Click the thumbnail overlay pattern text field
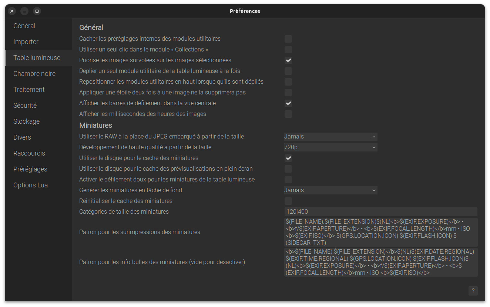This screenshot has width=490, height=307. click(x=380, y=232)
